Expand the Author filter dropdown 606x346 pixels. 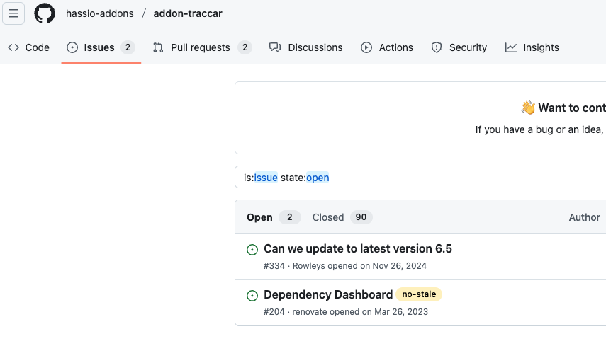pos(584,217)
